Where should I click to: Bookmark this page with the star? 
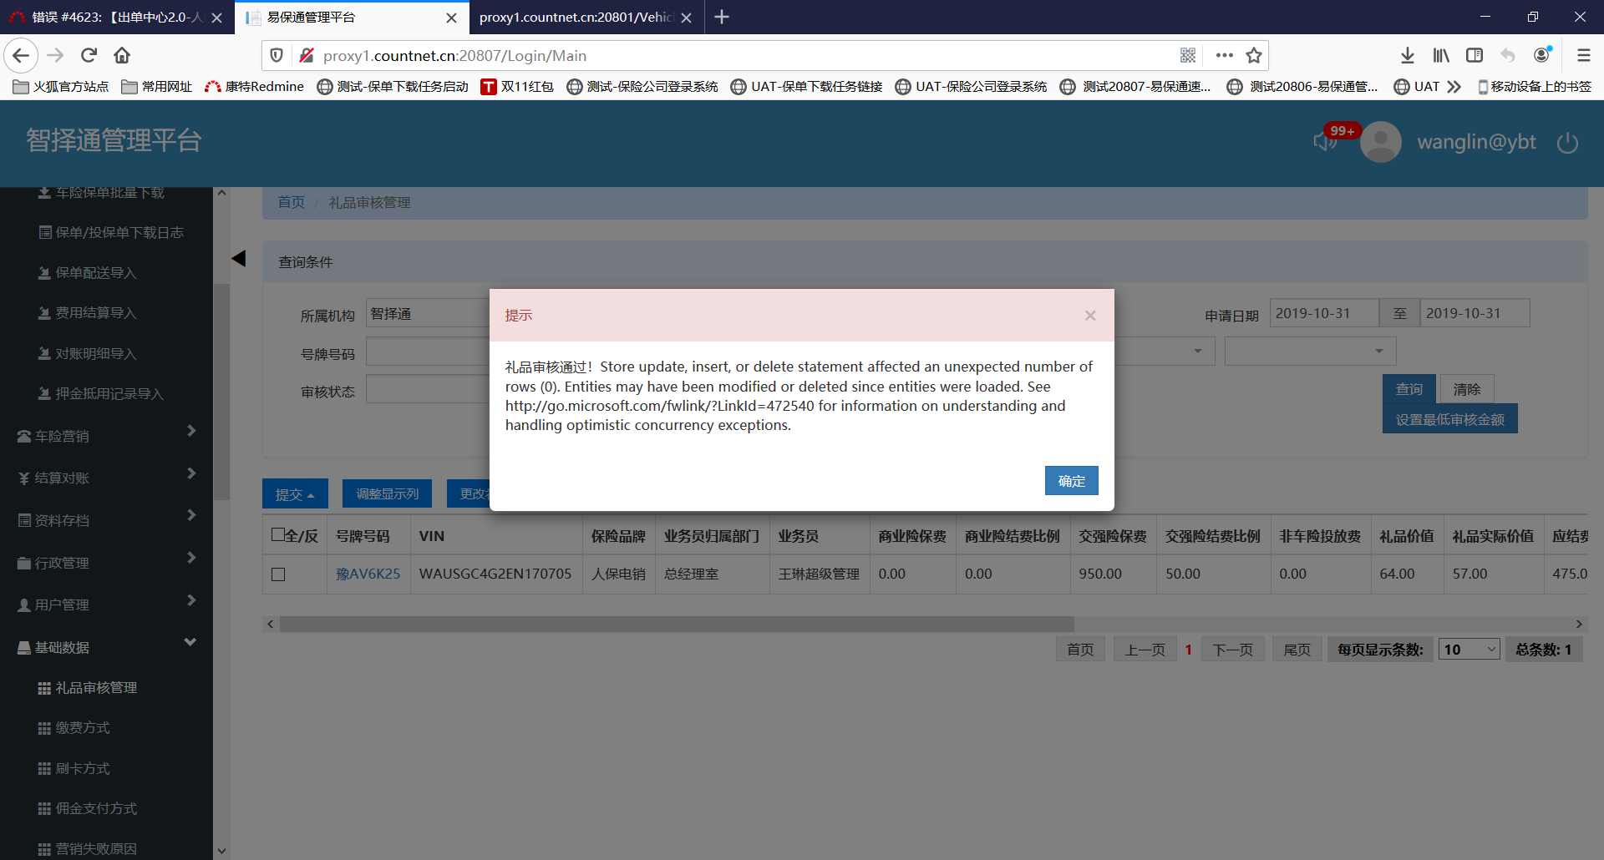point(1254,56)
